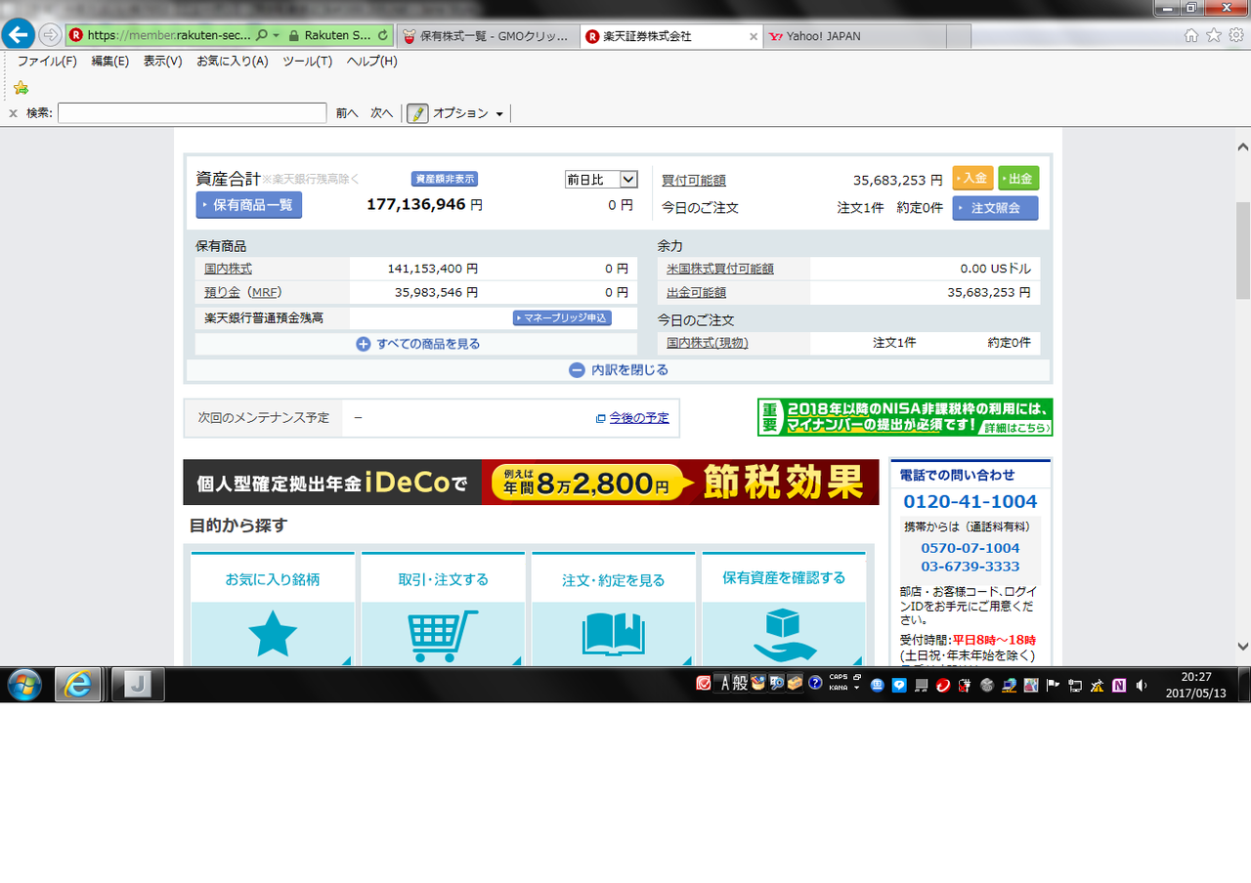Click the IME toolbox icon
This screenshot has width=1251, height=883.
(x=795, y=684)
